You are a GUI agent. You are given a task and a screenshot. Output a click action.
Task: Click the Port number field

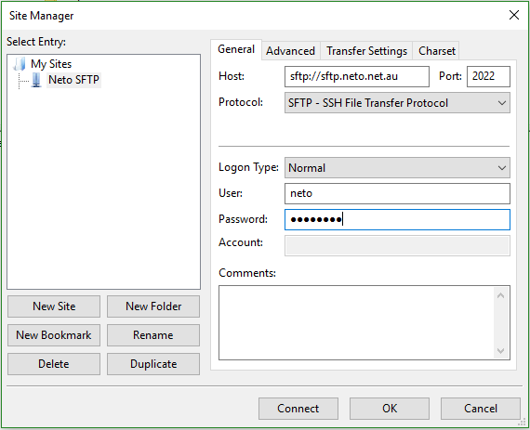coord(488,76)
